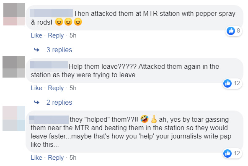The width and height of the screenshot is (248, 166).
Task: Like the 'Help them leave' comment
Action: coord(36,88)
